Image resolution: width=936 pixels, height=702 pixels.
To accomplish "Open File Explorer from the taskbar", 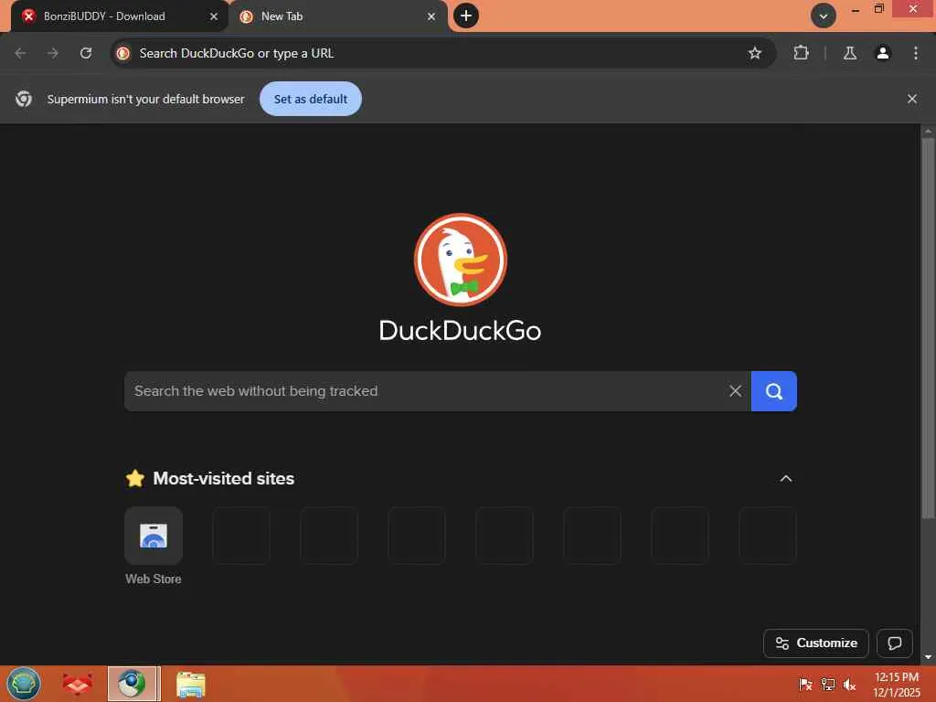I will [191, 685].
